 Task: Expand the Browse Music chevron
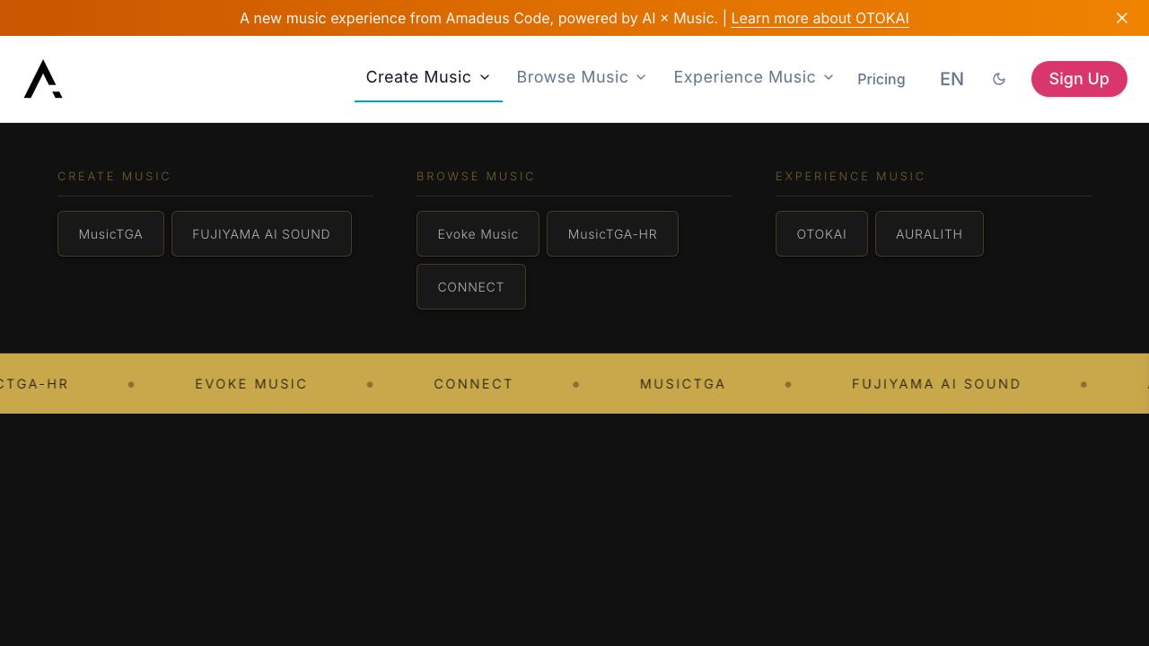pos(641,77)
